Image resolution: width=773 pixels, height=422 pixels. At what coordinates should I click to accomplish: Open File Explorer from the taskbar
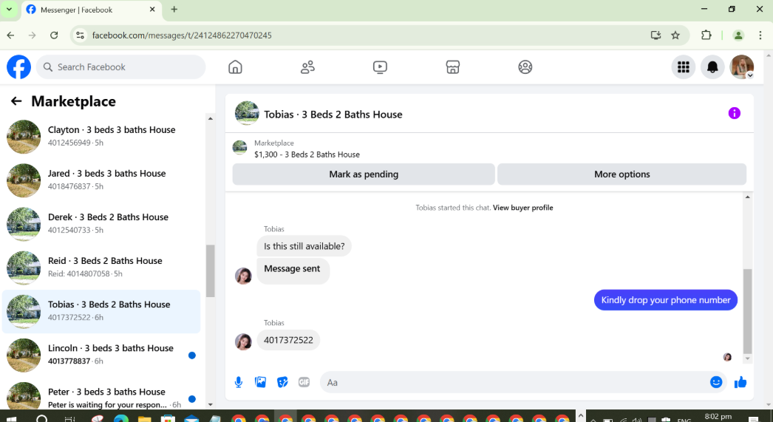[144, 419]
